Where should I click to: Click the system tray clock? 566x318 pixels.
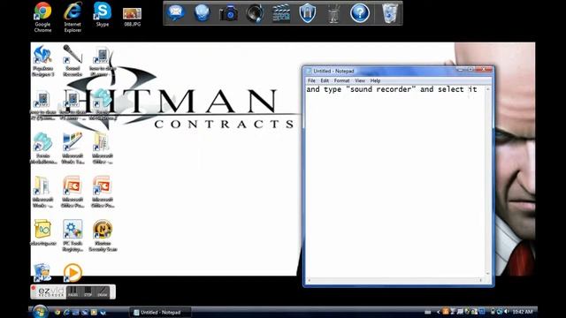pos(523,312)
